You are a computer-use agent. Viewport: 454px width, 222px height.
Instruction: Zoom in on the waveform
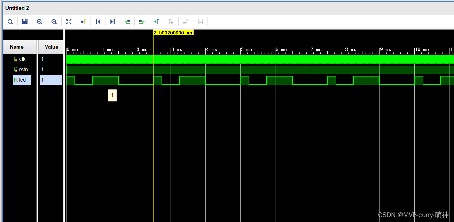tap(39, 22)
